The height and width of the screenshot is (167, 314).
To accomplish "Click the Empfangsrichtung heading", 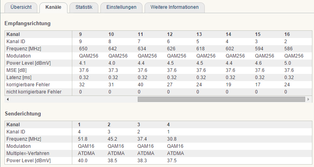I will point(27,24).
